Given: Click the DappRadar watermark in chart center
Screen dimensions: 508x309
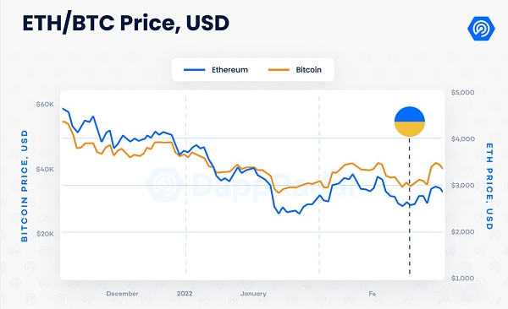Looking at the screenshot, I should pyautogui.click(x=251, y=185).
